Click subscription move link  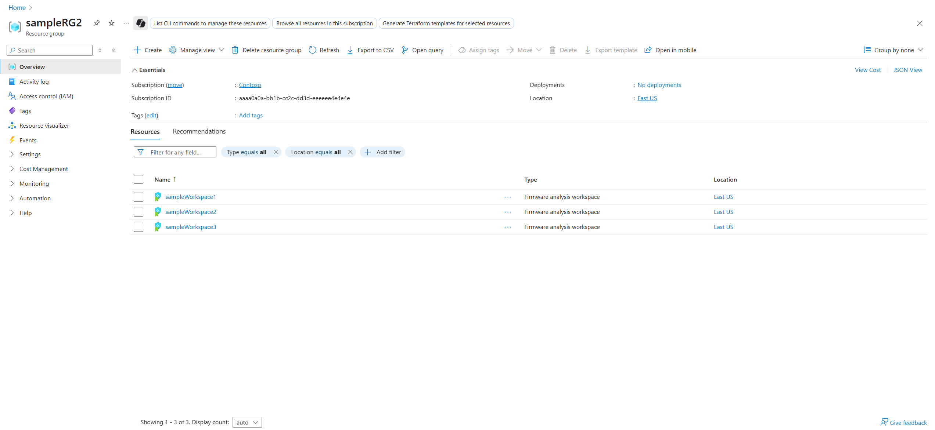(x=175, y=85)
